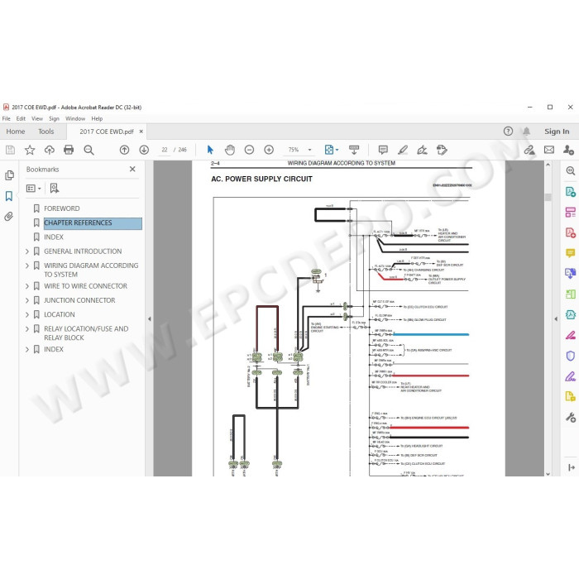
Task: Expand WIRING DIAGRAM ACCORDING TO SYSTEM
Action: click(x=27, y=266)
